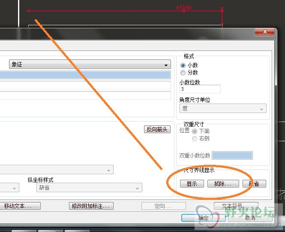Close the dialog with the X button
This screenshot has height=232, width=285.
[265, 32]
